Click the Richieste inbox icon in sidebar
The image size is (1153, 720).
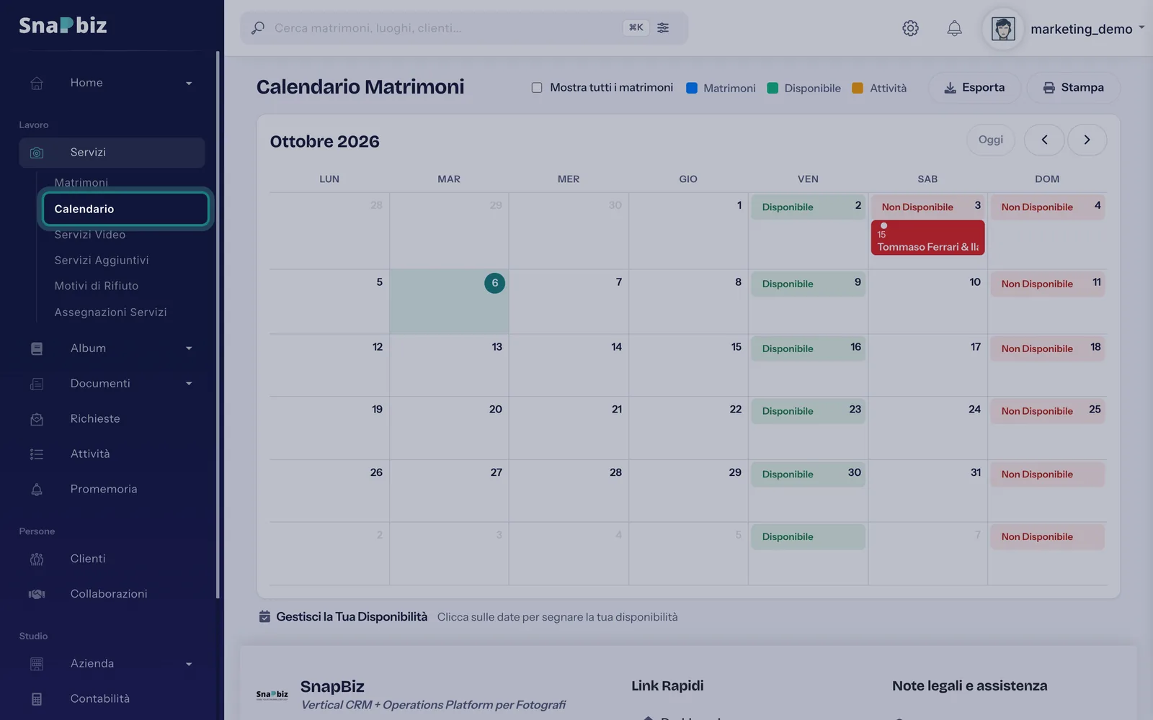coord(37,419)
